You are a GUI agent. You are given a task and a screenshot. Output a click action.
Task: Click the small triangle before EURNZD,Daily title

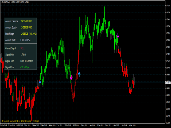pos(2,2)
